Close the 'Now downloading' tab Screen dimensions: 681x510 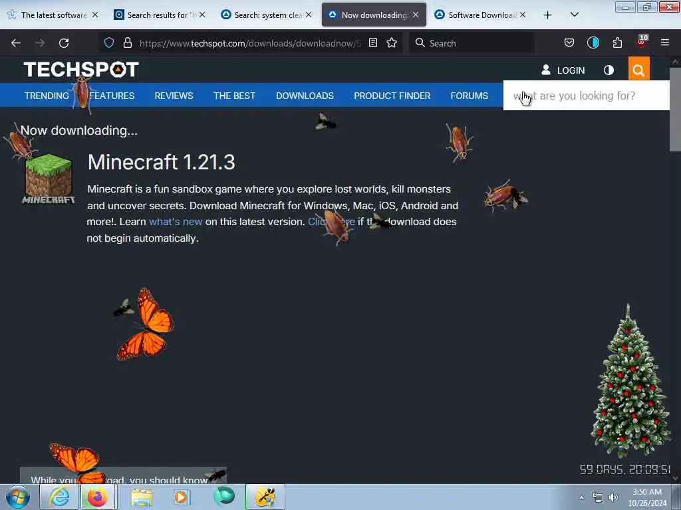(416, 15)
